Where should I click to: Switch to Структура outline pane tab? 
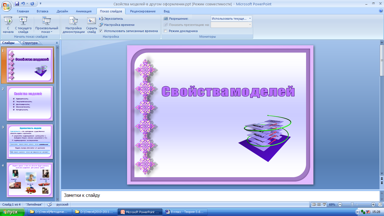click(x=30, y=43)
